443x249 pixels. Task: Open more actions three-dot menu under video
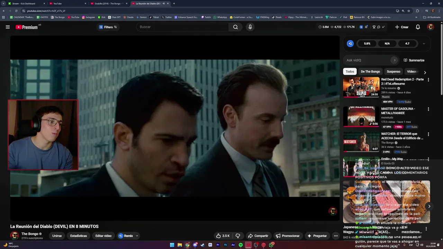[x=336, y=236]
